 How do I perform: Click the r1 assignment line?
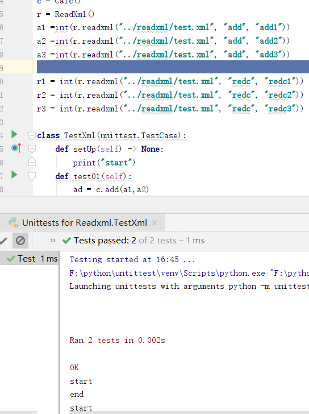(170, 81)
